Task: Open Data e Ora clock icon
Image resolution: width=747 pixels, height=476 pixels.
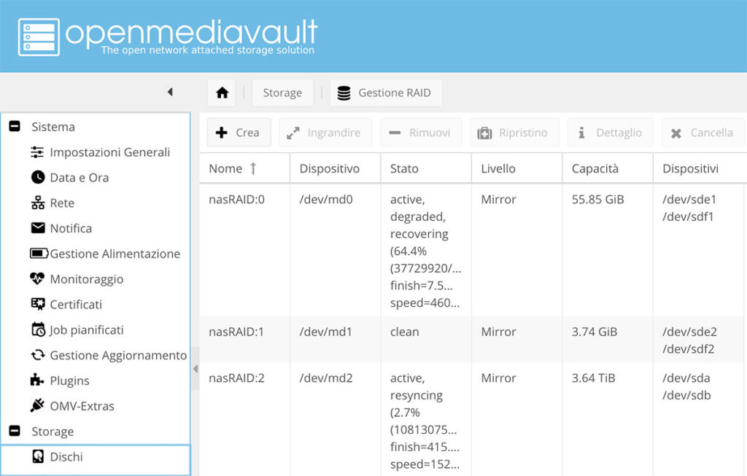Action: pyautogui.click(x=37, y=177)
